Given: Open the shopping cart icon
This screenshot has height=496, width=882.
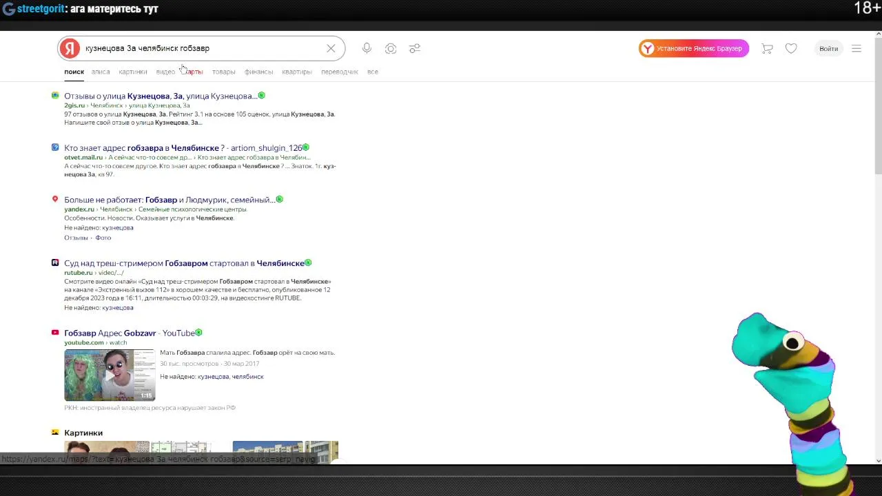Looking at the screenshot, I should click(x=767, y=48).
